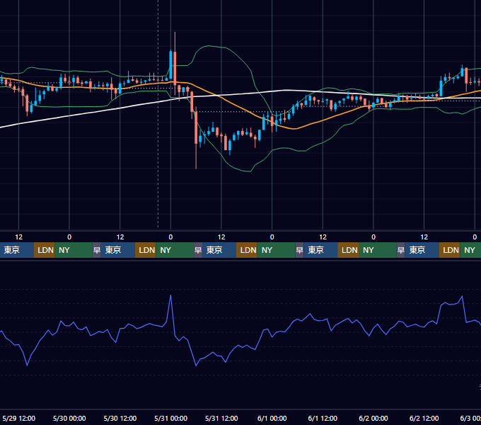The image size is (481, 425).
Task: Click the 早 early-session block before 6/1 東京
Action: click(x=299, y=250)
